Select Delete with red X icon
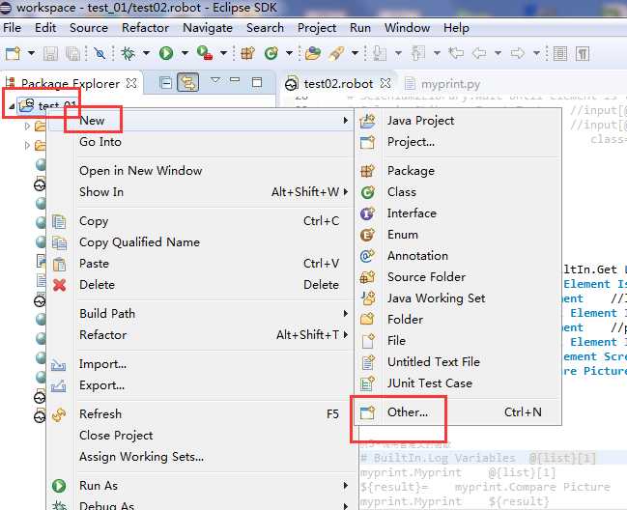Image resolution: width=627 pixels, height=510 pixels. click(x=201, y=285)
